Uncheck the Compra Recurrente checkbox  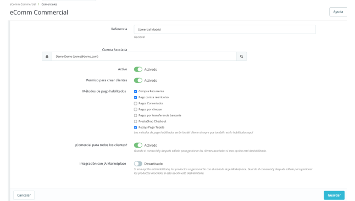135,92
